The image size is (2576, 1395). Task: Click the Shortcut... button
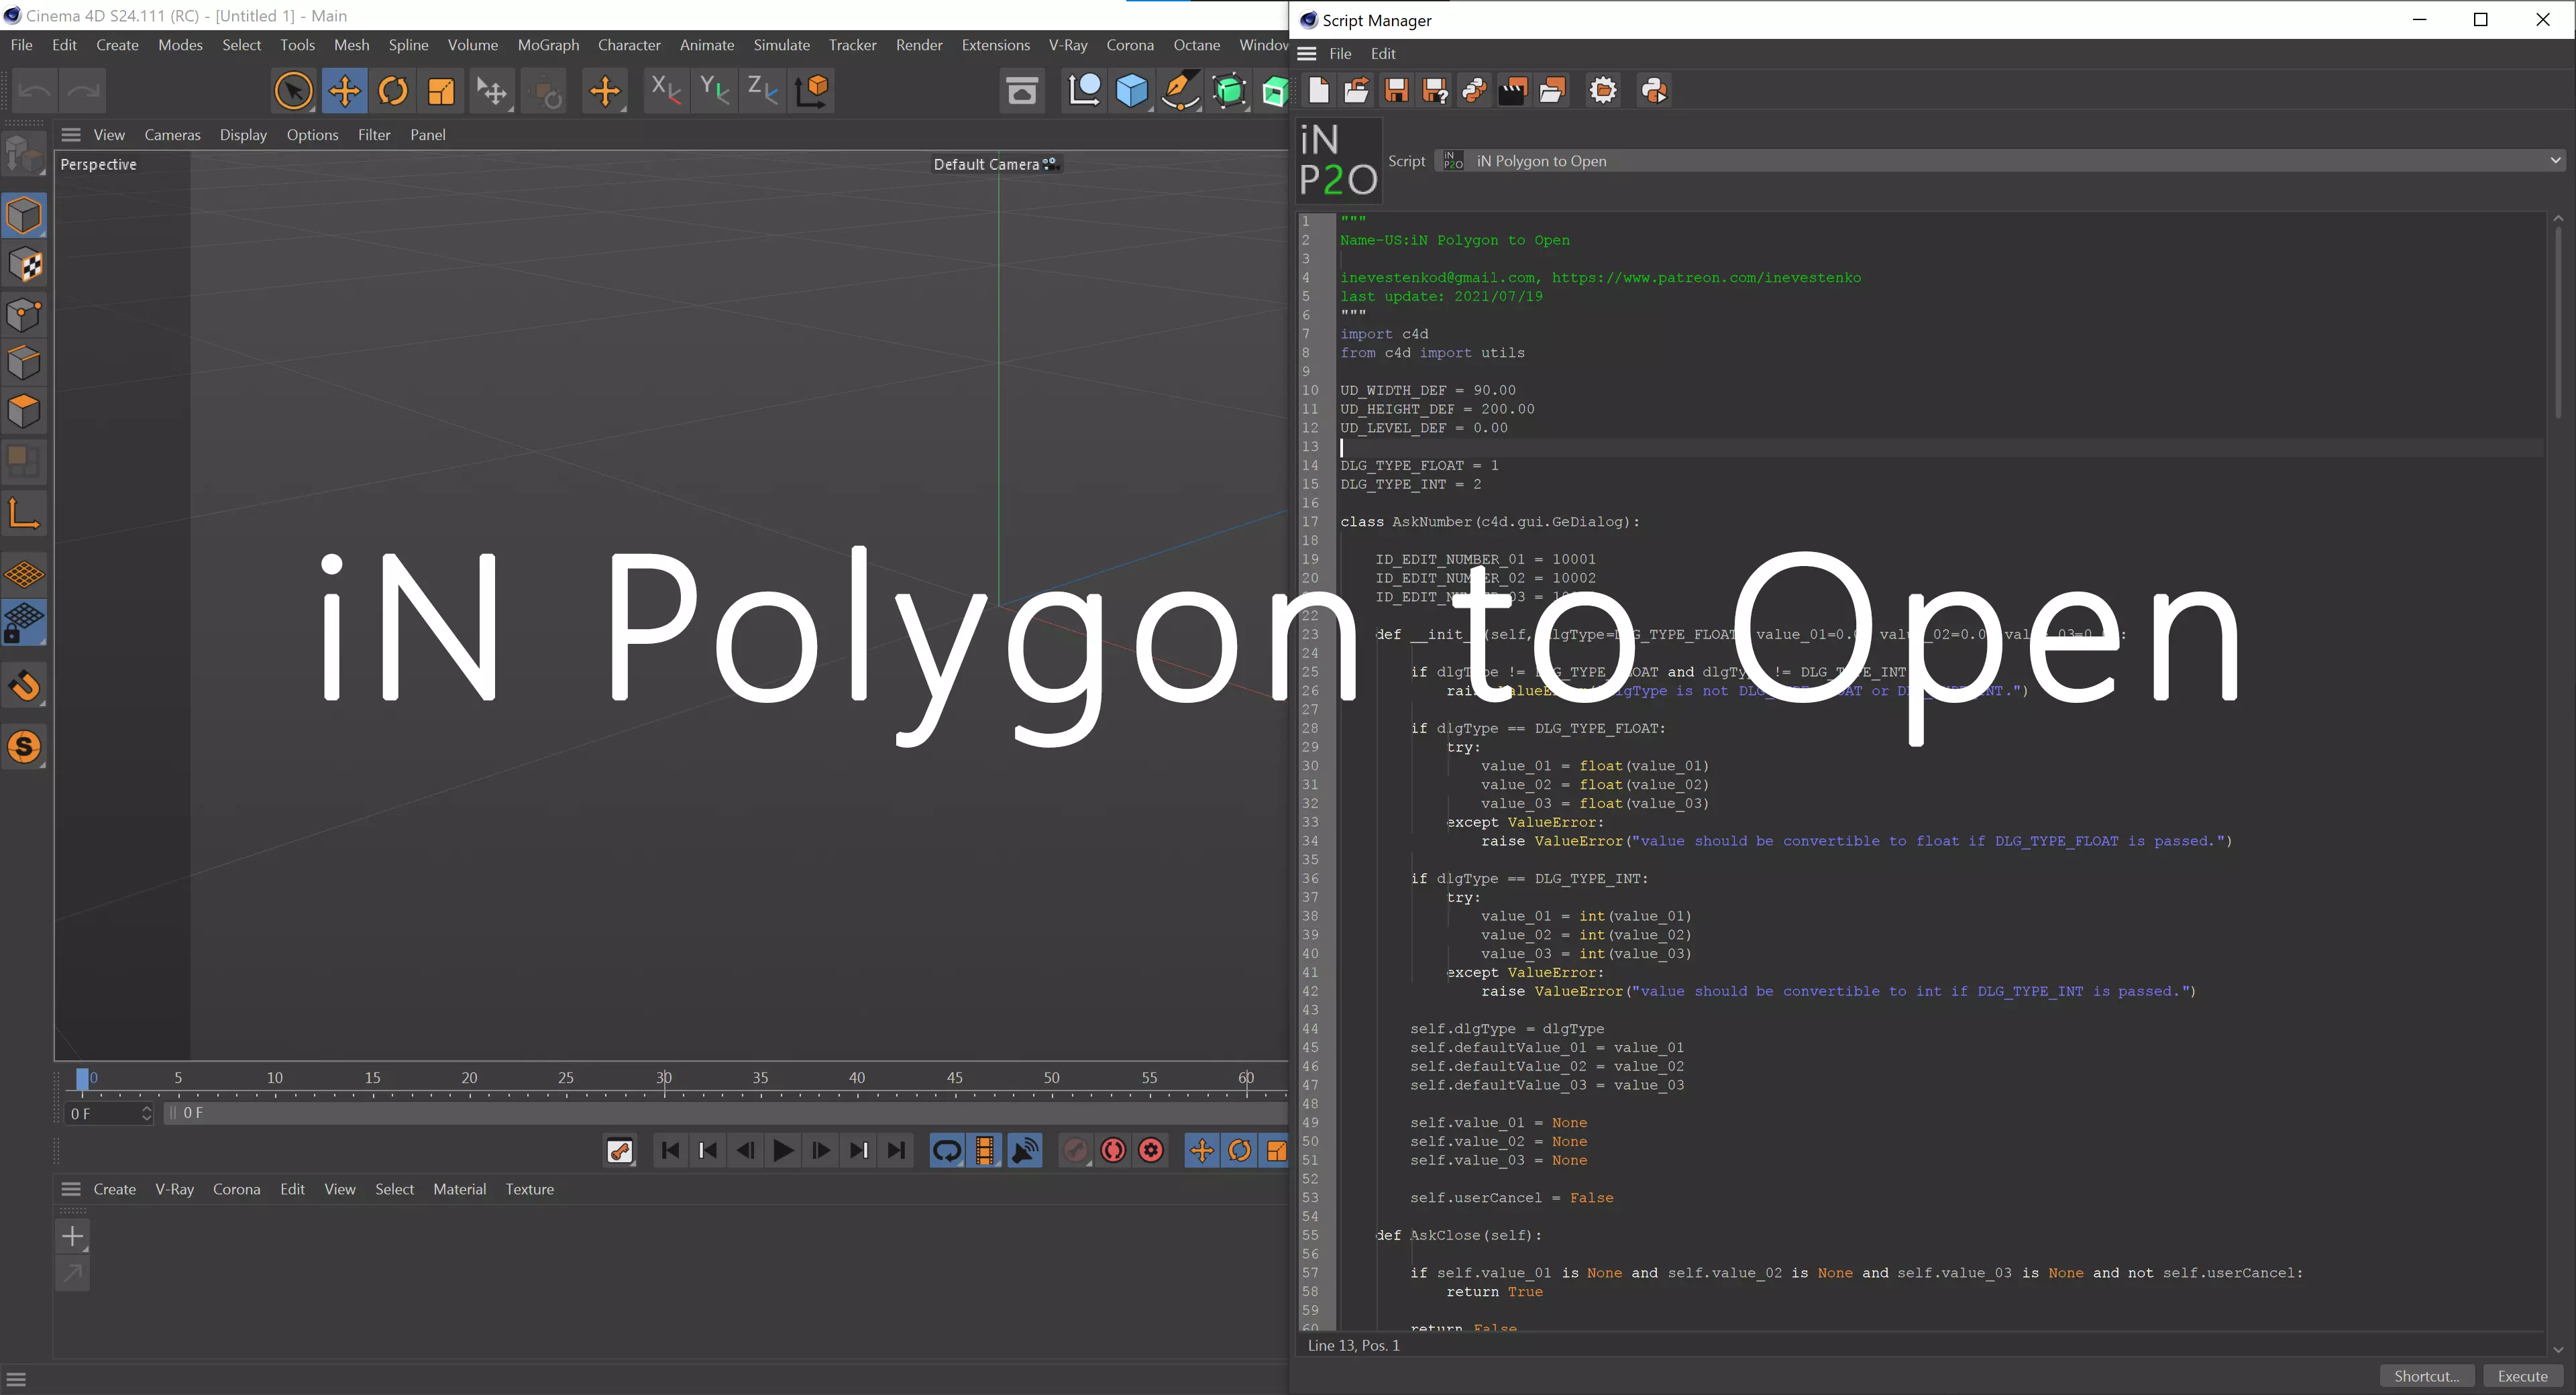(2426, 1376)
